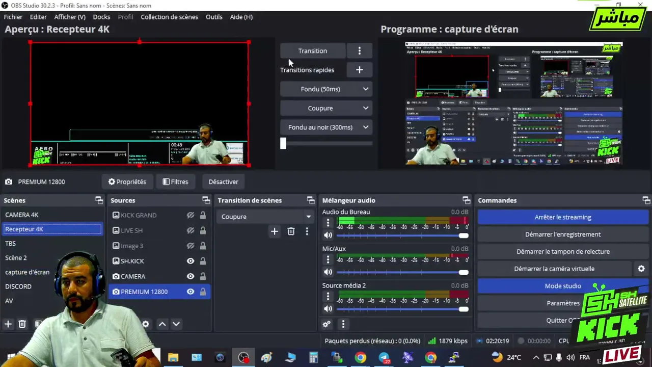Screen dimensions: 652x367
Task: Open Audio du Bureau three-dot options
Action: [328, 223]
